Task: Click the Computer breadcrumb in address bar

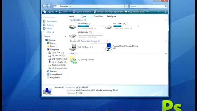Action: [x=64, y=6]
